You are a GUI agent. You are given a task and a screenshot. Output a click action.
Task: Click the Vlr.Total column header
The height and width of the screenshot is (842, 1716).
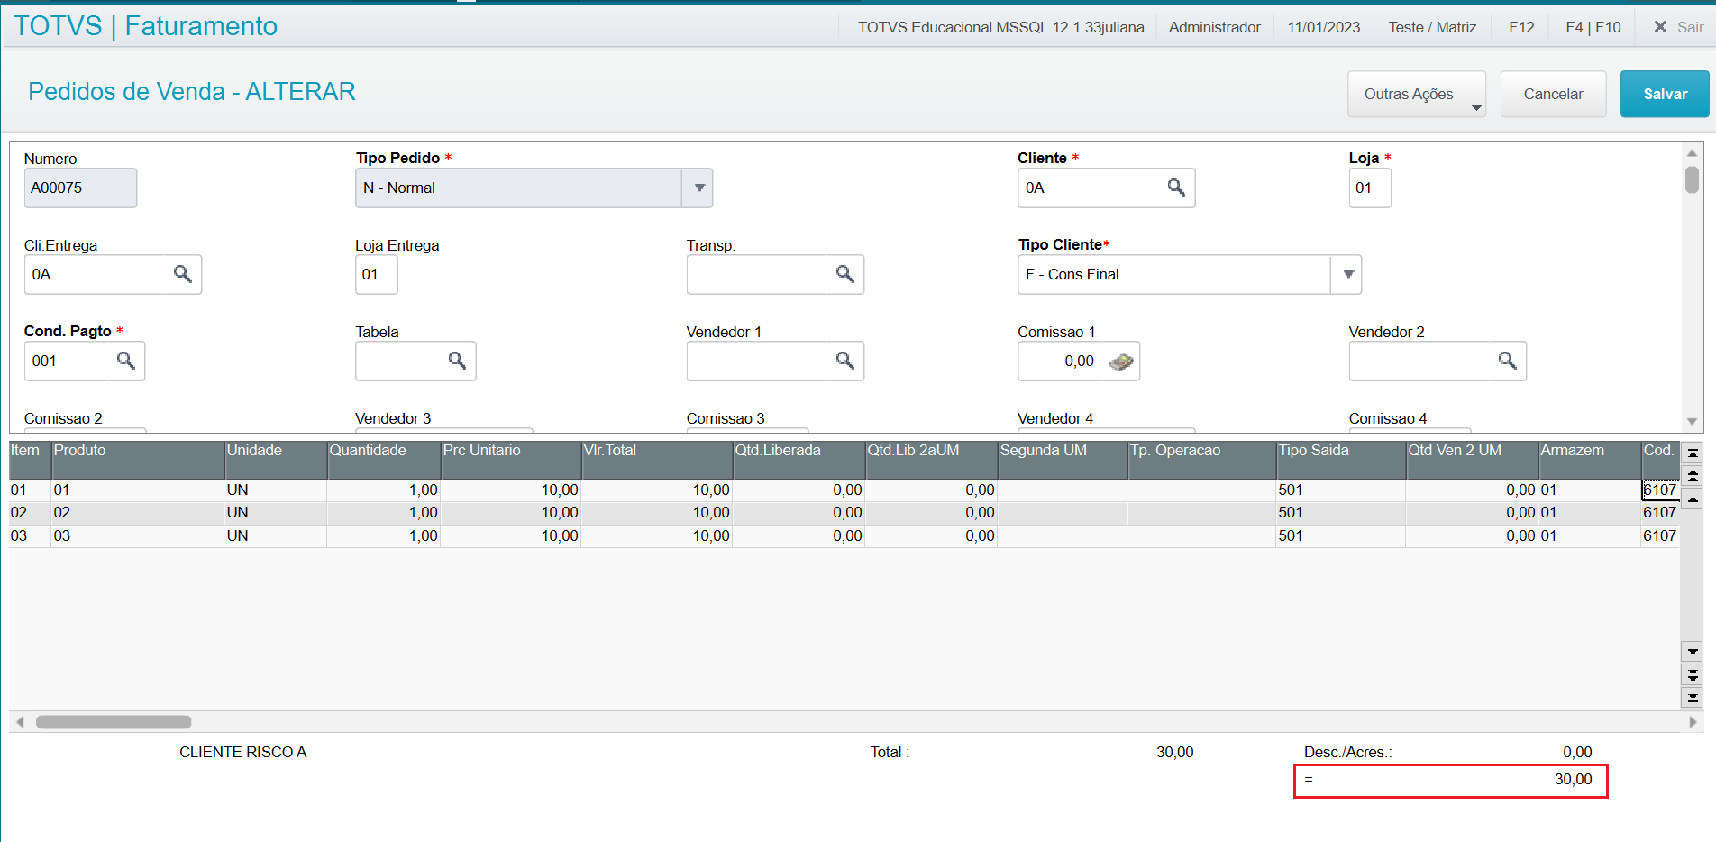(656, 460)
